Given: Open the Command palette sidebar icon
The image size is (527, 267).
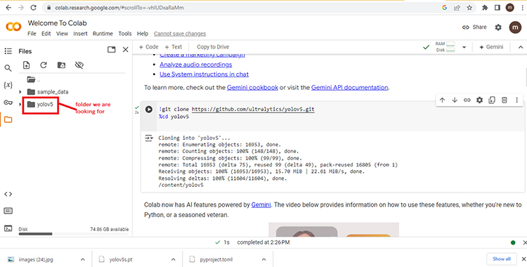Looking at the screenshot, I should [8, 211].
